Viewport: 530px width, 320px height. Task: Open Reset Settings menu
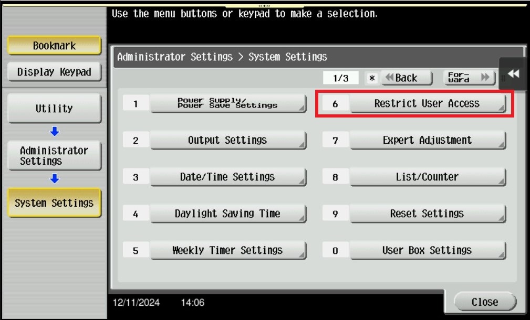coord(427,214)
